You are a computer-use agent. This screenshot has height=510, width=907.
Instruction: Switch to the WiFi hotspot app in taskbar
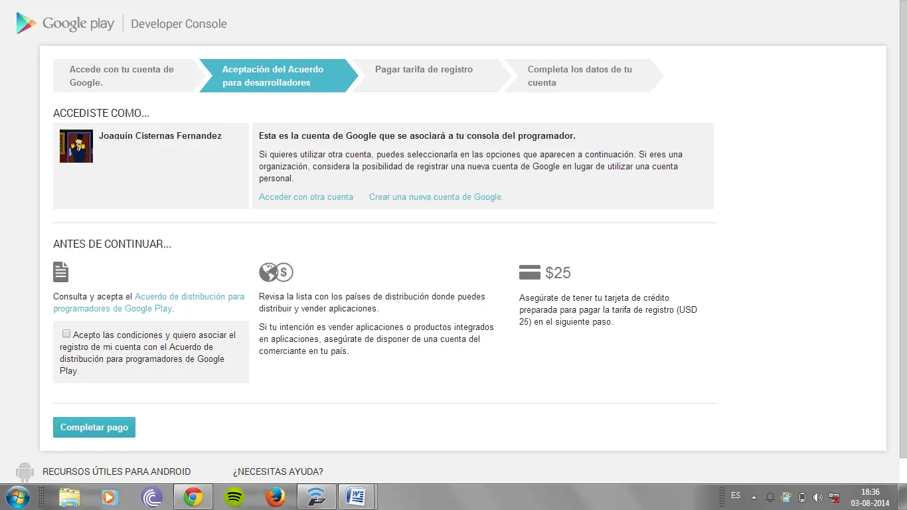pyautogui.click(x=316, y=497)
